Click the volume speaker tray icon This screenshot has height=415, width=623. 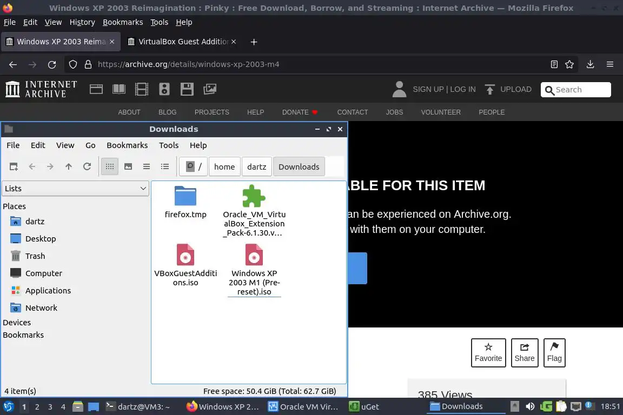coord(530,406)
